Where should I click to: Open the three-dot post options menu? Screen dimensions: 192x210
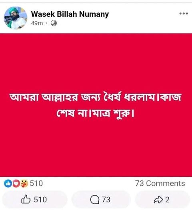[x=184, y=14]
